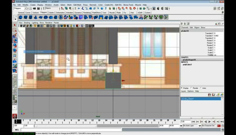Image resolution: width=236 pixels, height=135 pixels.
Task: Open UV texture editor shelf icon
Action: pos(166,17)
